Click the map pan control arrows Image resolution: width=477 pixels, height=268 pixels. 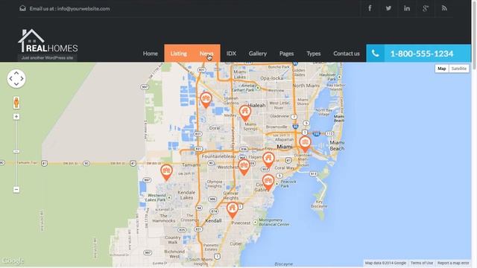16,79
